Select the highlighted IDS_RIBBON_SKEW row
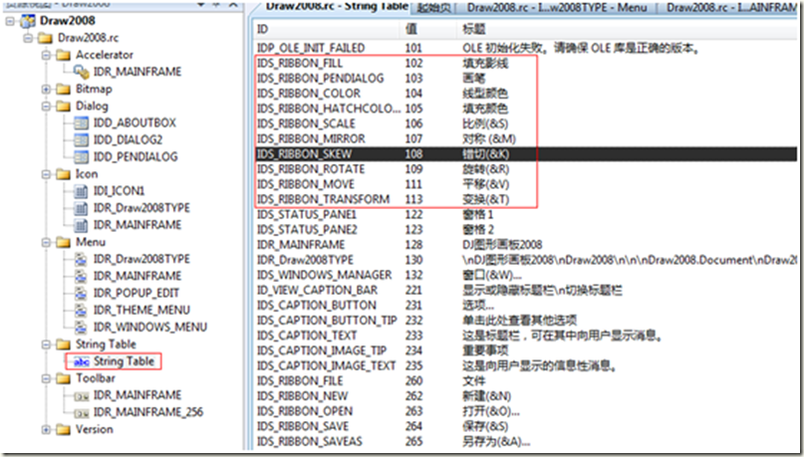804x457 pixels. pos(526,154)
